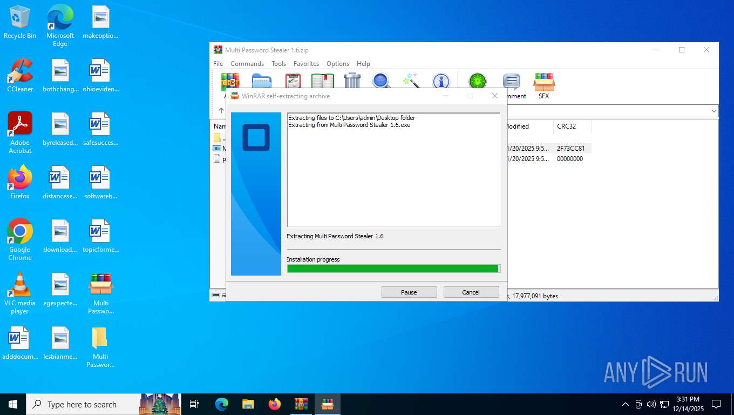Click the 00000000 CRC value
This screenshot has height=415, width=734.
[569, 159]
